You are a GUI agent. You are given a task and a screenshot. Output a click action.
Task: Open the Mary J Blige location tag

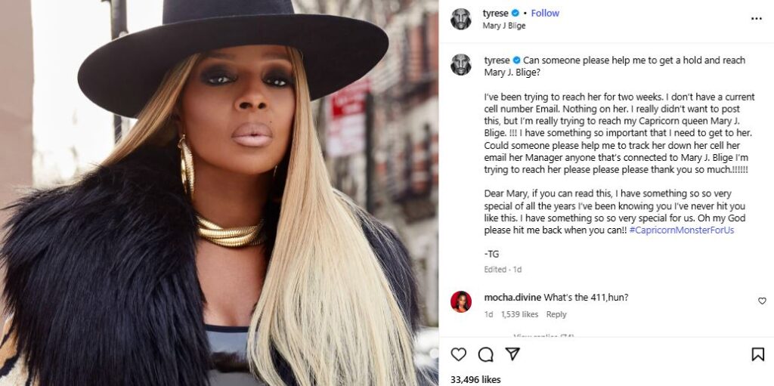503,26
